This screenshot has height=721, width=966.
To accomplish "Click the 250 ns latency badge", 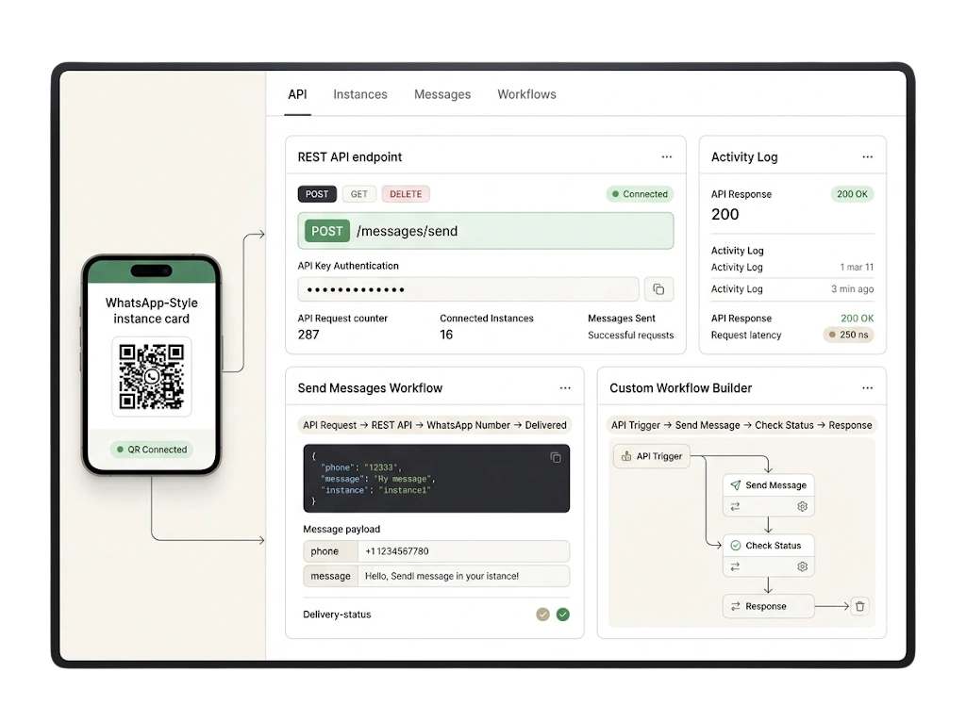I will [x=848, y=335].
